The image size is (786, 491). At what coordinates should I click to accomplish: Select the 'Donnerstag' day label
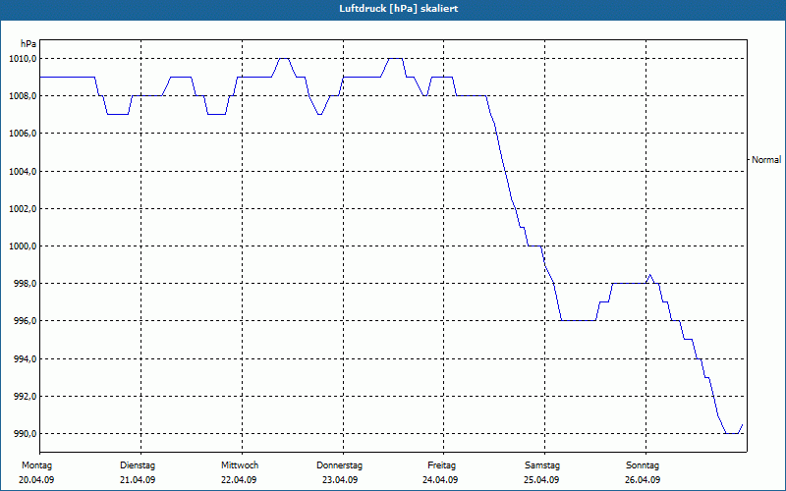[339, 465]
